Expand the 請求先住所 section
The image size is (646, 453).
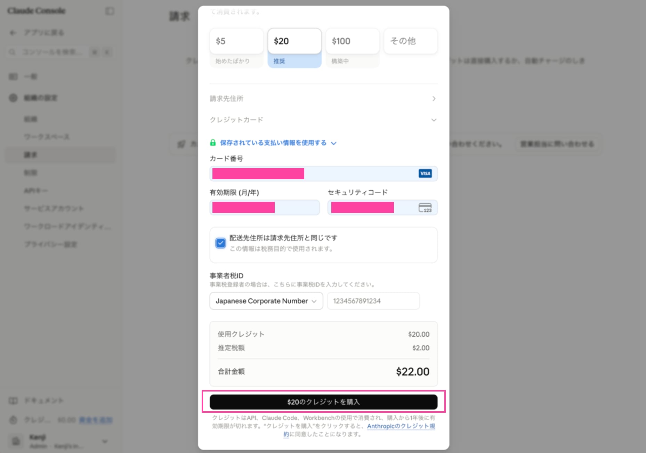click(323, 99)
